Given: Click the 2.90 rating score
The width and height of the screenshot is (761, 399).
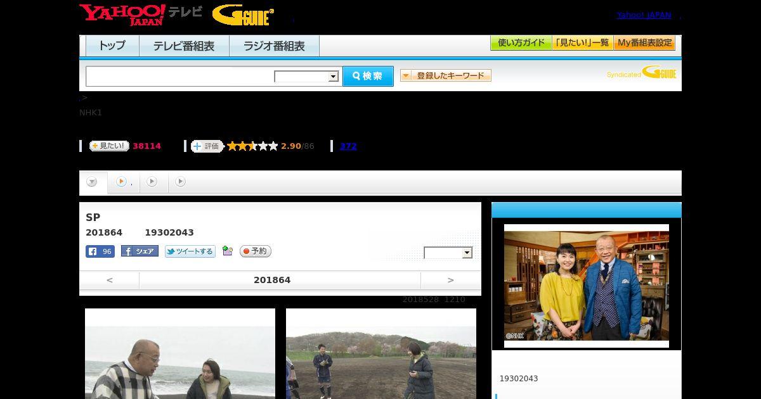Looking at the screenshot, I should coord(291,146).
